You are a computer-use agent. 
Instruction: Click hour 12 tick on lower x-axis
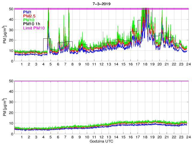[101, 137]
